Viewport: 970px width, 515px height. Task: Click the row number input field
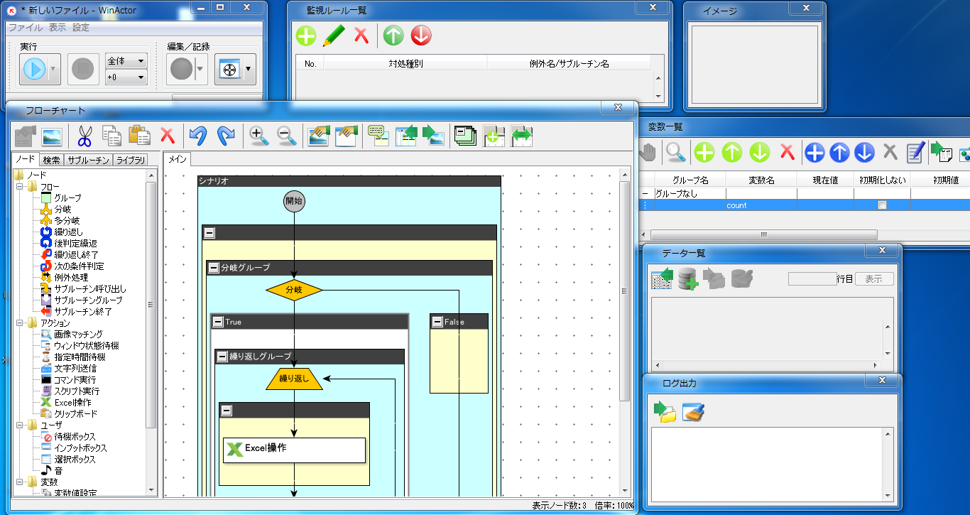point(812,279)
